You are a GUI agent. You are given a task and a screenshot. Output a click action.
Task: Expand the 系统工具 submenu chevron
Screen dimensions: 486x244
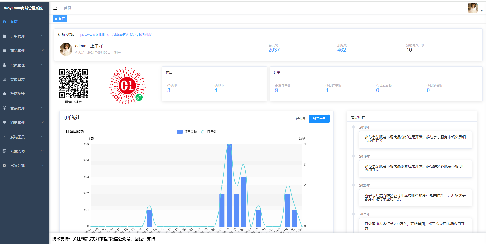[x=42, y=137]
